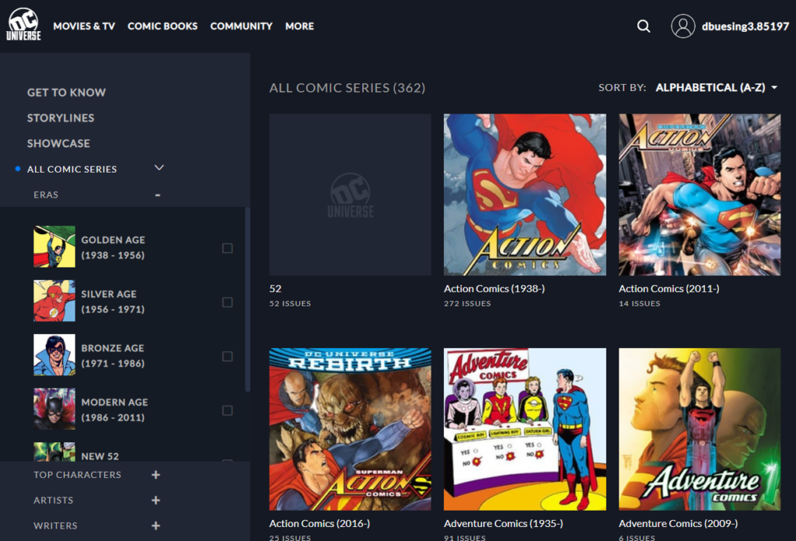The width and height of the screenshot is (796, 541).
Task: Click the Writers filter label
Action: pos(55,525)
